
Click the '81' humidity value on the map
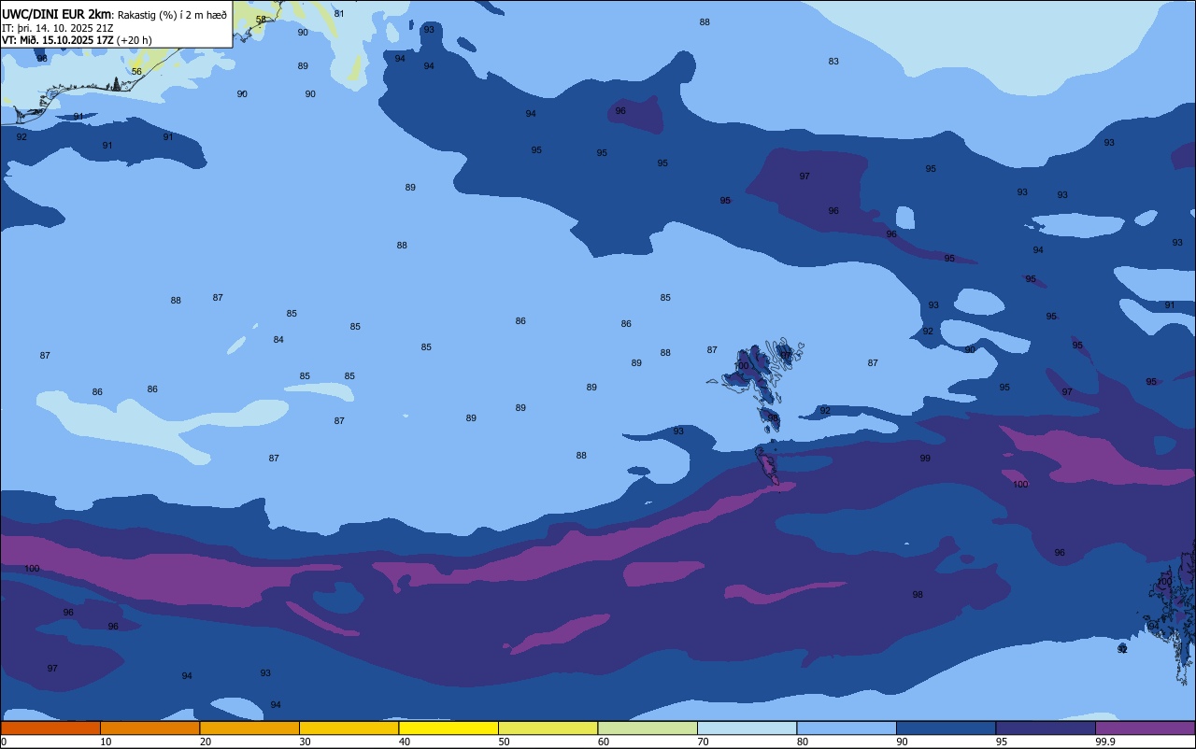(x=339, y=14)
